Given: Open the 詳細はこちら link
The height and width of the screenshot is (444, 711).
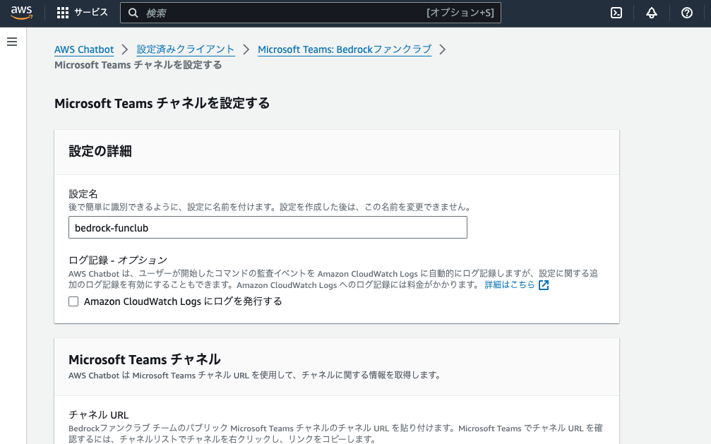Looking at the screenshot, I should coord(510,284).
